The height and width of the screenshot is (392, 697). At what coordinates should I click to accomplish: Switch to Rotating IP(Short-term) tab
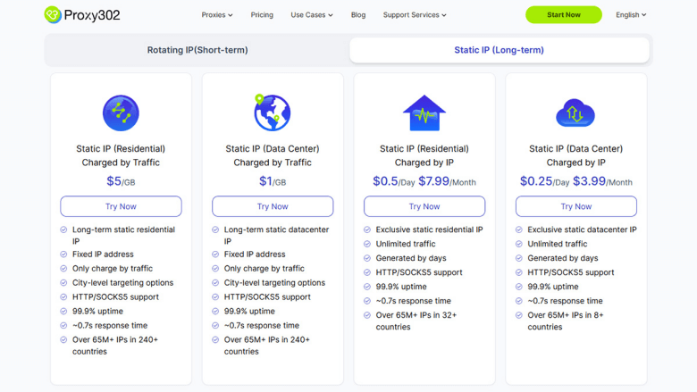coord(197,50)
